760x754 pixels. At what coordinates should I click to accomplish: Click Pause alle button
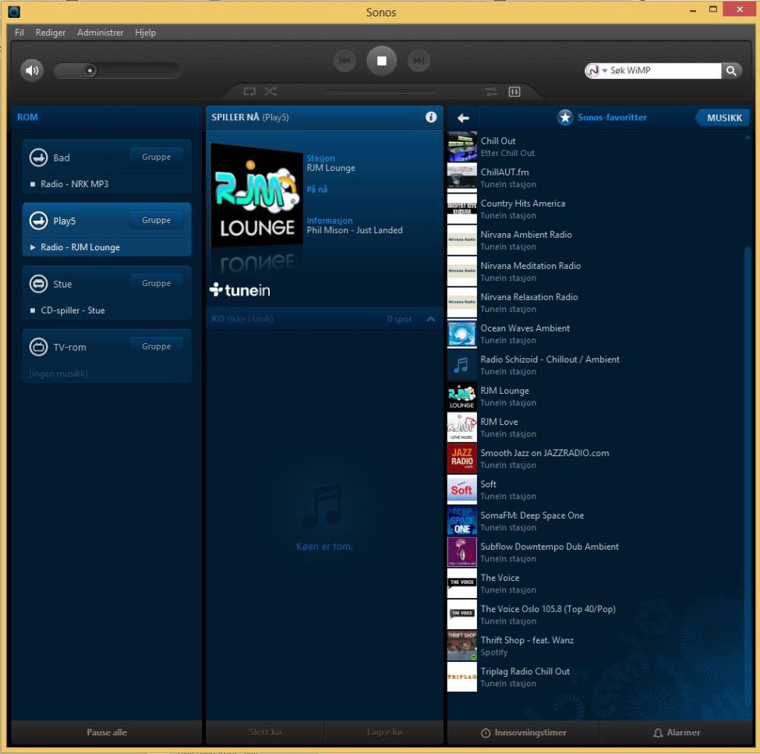[x=107, y=732]
